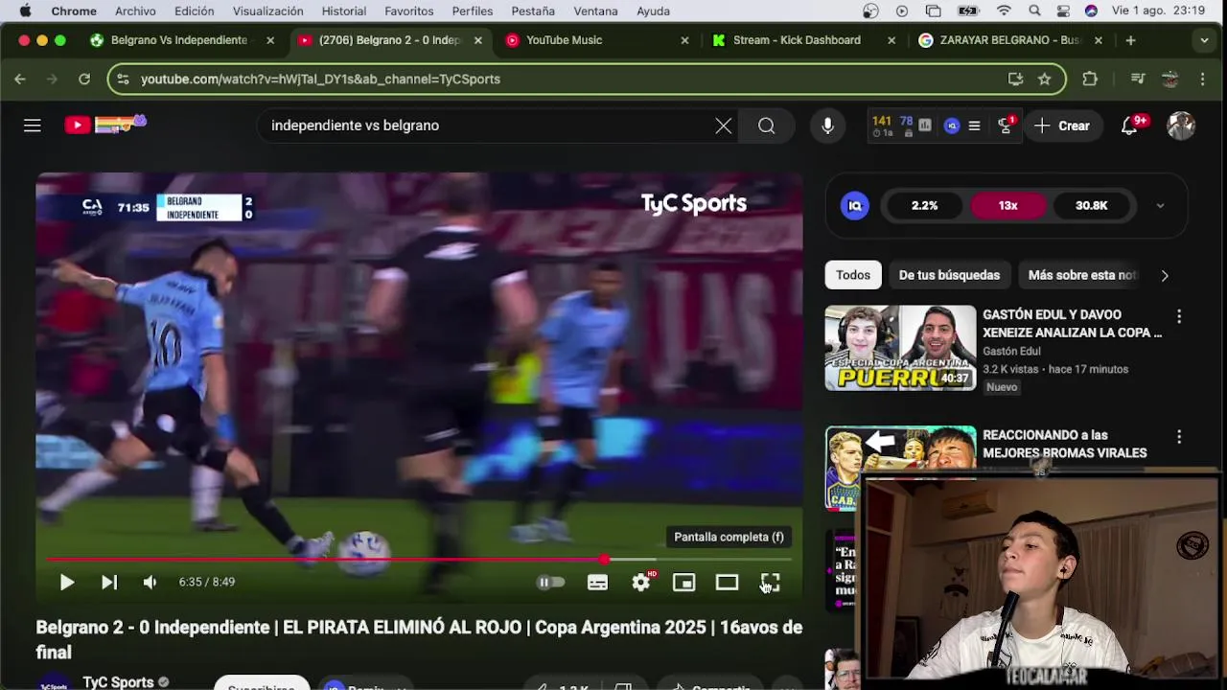Click the address bar URL
Screen dimensions: 1227x690
point(320,80)
